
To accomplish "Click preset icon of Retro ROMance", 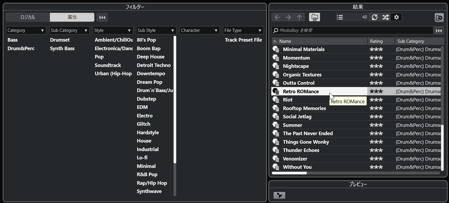I will click(x=276, y=91).
